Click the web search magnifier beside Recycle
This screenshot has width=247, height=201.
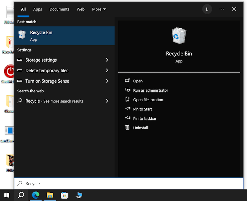pos(19,101)
